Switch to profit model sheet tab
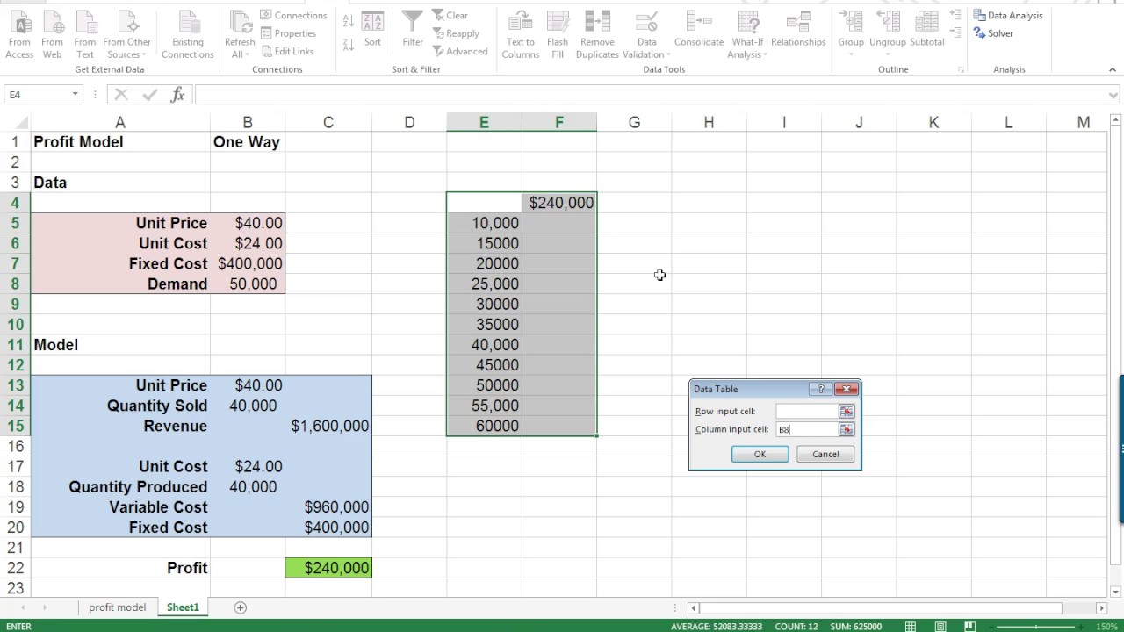Screen dimensions: 1124x632 tap(117, 607)
